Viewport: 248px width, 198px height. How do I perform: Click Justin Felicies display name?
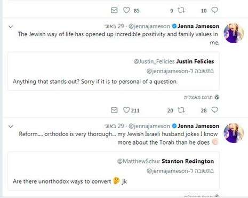pos(195,61)
